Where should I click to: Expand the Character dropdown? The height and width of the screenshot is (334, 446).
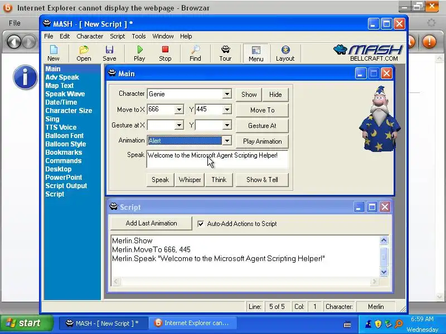pos(227,94)
